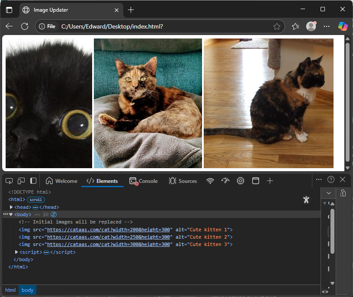Expand the script element node
Viewport: 353px width, 297px height.
16,252
